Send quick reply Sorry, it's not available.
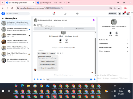This screenshot has height=99, width=133. click(x=48, y=68)
